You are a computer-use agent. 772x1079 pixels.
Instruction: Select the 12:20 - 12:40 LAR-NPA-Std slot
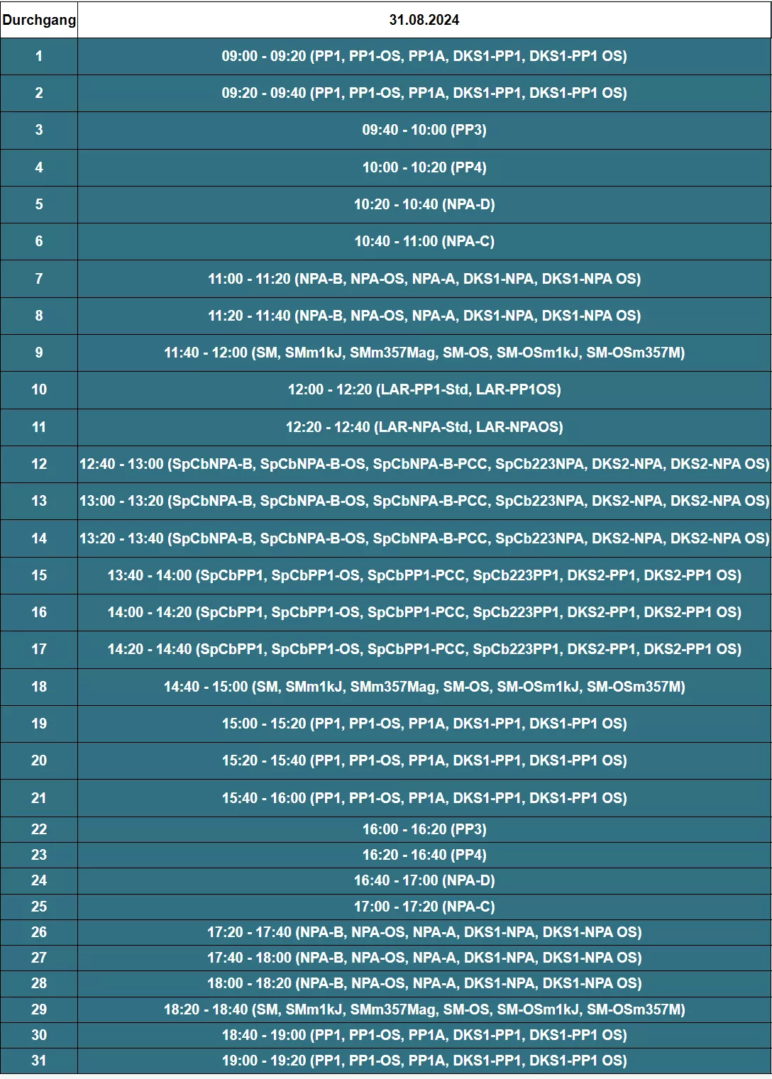(x=424, y=427)
